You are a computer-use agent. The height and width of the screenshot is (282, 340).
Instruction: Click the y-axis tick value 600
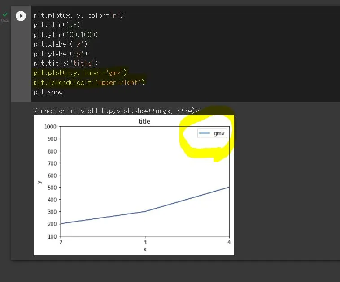tap(52, 175)
